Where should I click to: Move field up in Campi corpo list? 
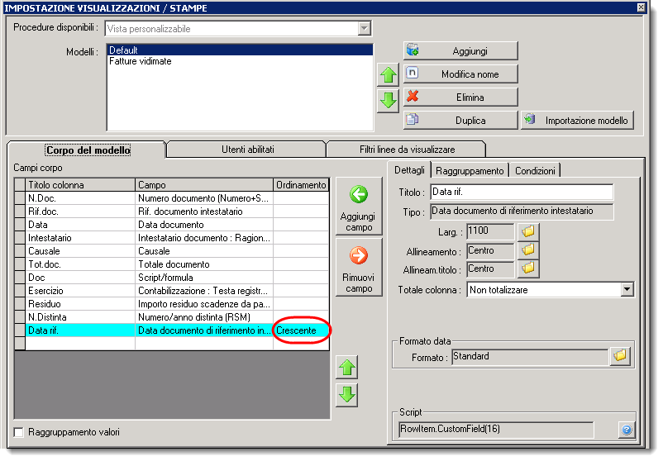[346, 368]
